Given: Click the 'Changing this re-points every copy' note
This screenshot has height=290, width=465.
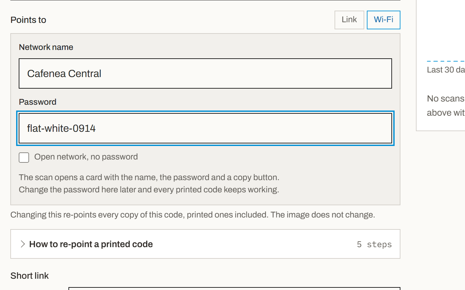Looking at the screenshot, I should click(193, 215).
